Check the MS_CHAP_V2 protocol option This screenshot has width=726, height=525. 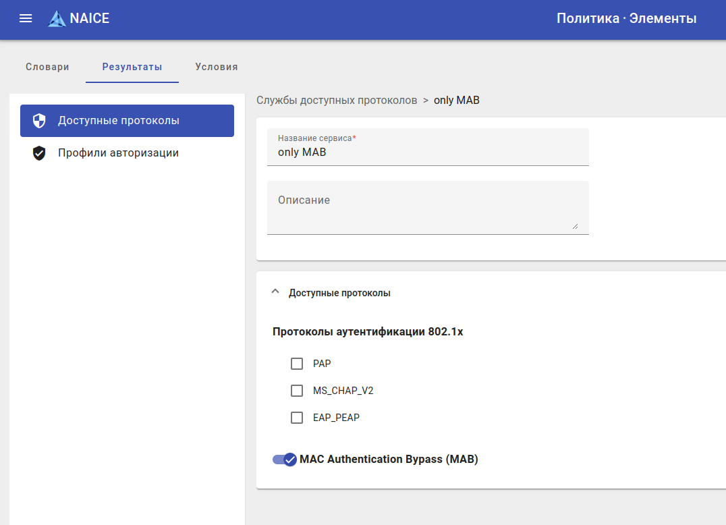click(x=297, y=391)
